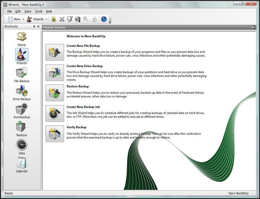Click the filter funnel toolbar icon
Image resolution: width=260 pixels, height=199 pixels.
(70, 19)
